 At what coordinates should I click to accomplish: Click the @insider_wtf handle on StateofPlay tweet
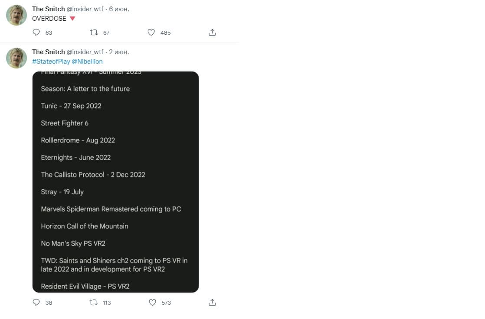pyautogui.click(x=85, y=52)
